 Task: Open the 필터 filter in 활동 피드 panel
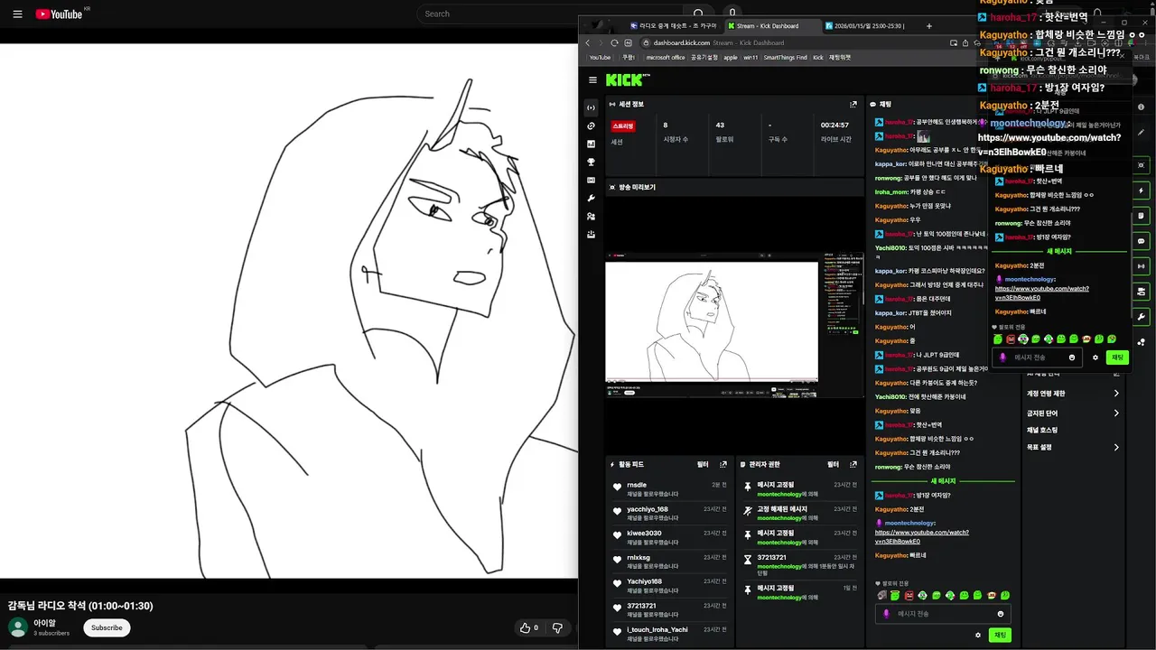point(703,464)
